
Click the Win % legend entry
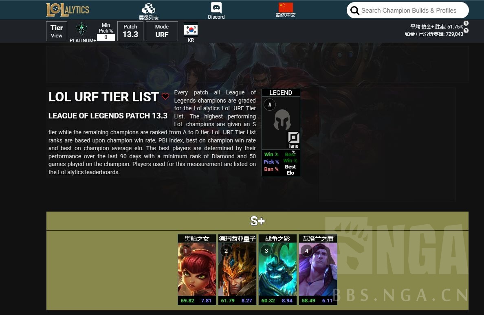[x=271, y=154]
